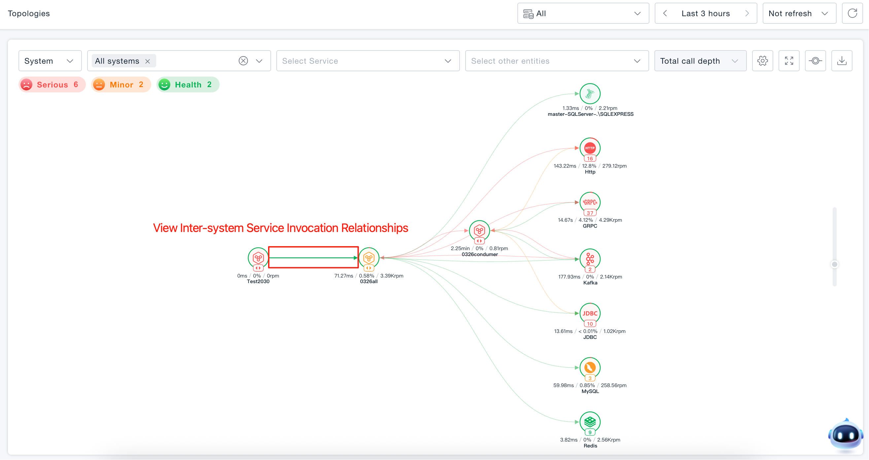
Task: Remove the All systems tag
Action: coord(147,61)
